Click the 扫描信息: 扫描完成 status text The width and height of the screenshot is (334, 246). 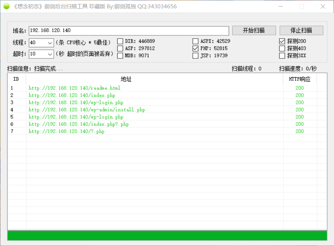[x=35, y=69]
